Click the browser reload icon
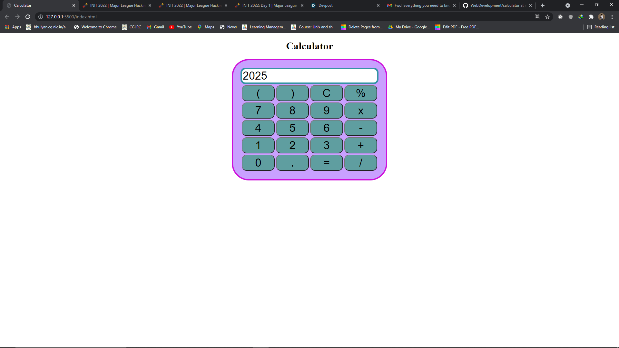Image resolution: width=619 pixels, height=348 pixels. coord(28,17)
